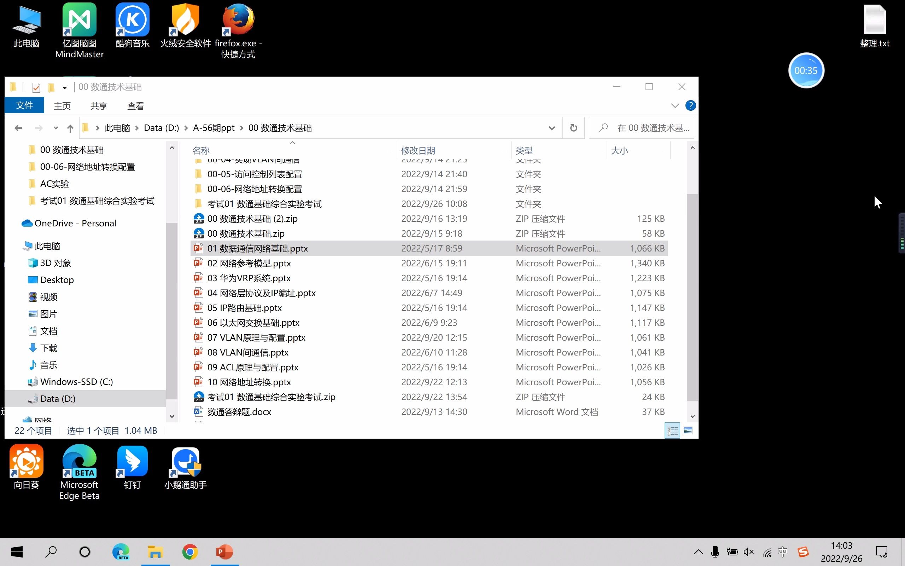Open Firefox browser shortcut
The width and height of the screenshot is (905, 566).
tap(238, 29)
